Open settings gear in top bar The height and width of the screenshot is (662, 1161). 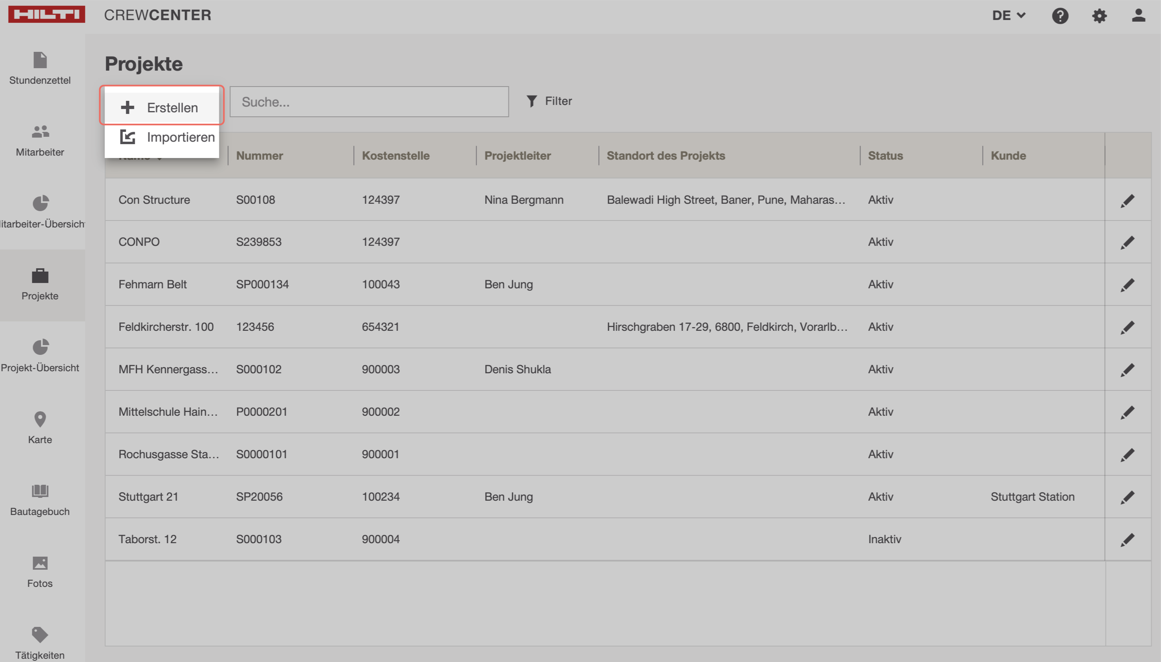click(1099, 16)
